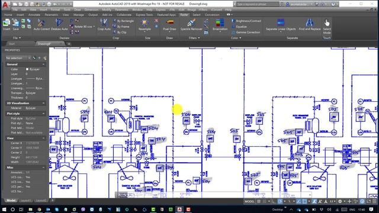Collapse the 3D Visualization section

(43, 103)
